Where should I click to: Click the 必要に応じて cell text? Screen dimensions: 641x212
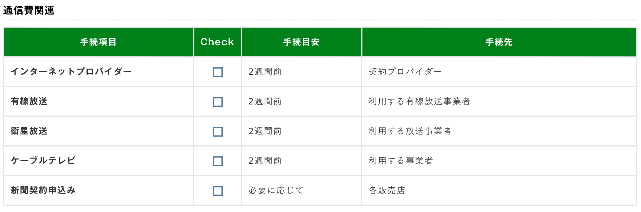point(276,190)
